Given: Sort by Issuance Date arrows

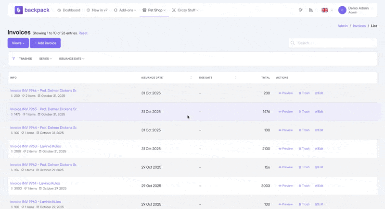Looking at the screenshot, I should tap(191, 78).
